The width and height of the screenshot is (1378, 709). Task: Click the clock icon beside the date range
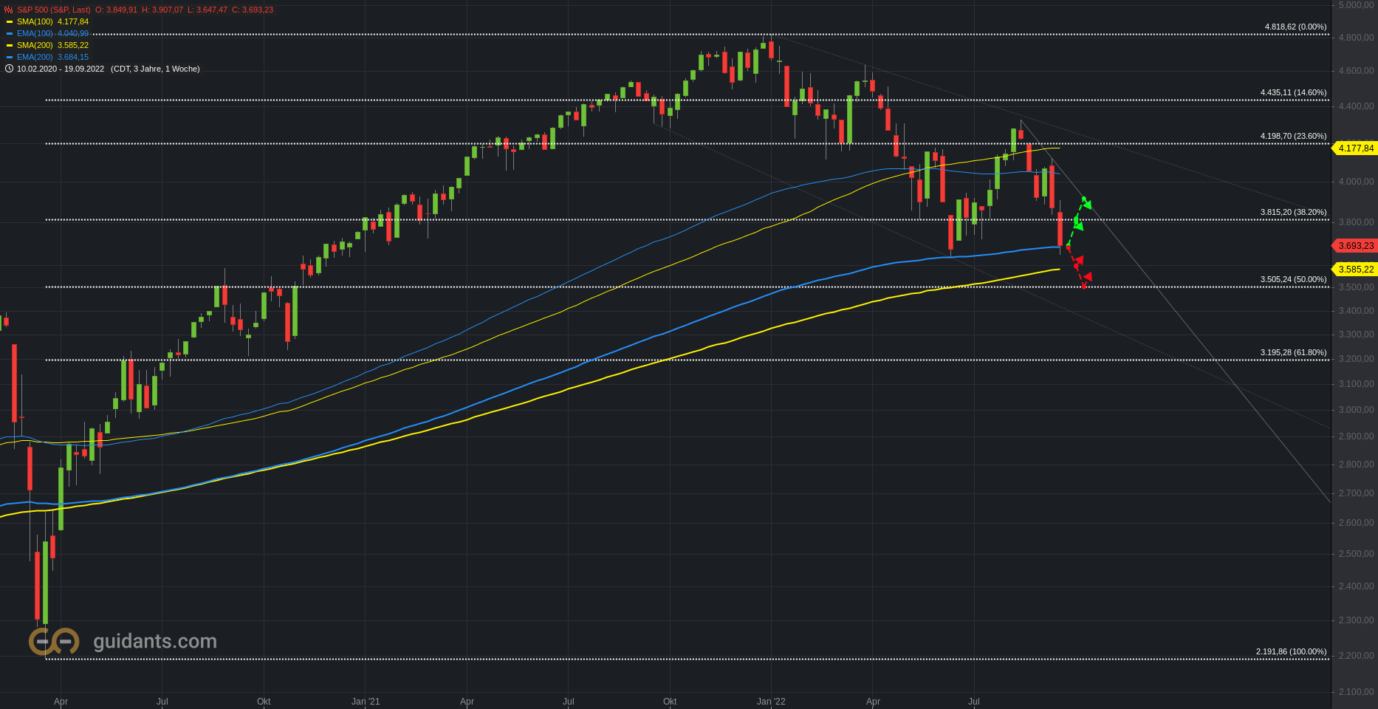tap(9, 69)
